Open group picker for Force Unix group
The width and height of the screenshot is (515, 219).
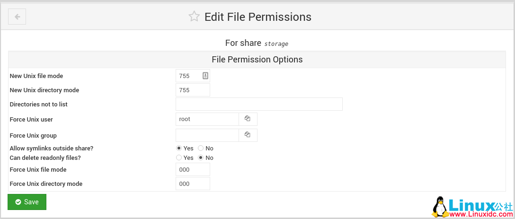click(x=248, y=135)
